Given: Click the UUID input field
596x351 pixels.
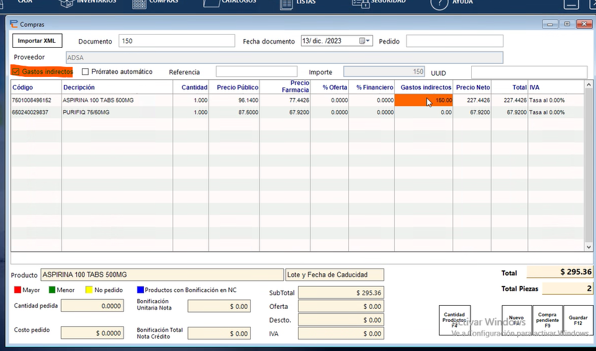Looking at the screenshot, I should pyautogui.click(x=529, y=72).
